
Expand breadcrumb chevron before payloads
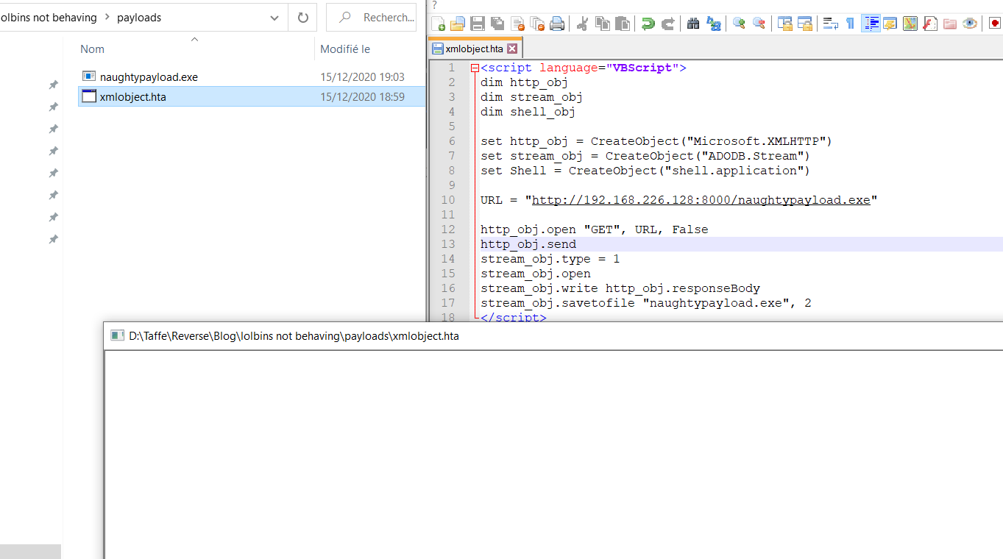click(x=107, y=18)
